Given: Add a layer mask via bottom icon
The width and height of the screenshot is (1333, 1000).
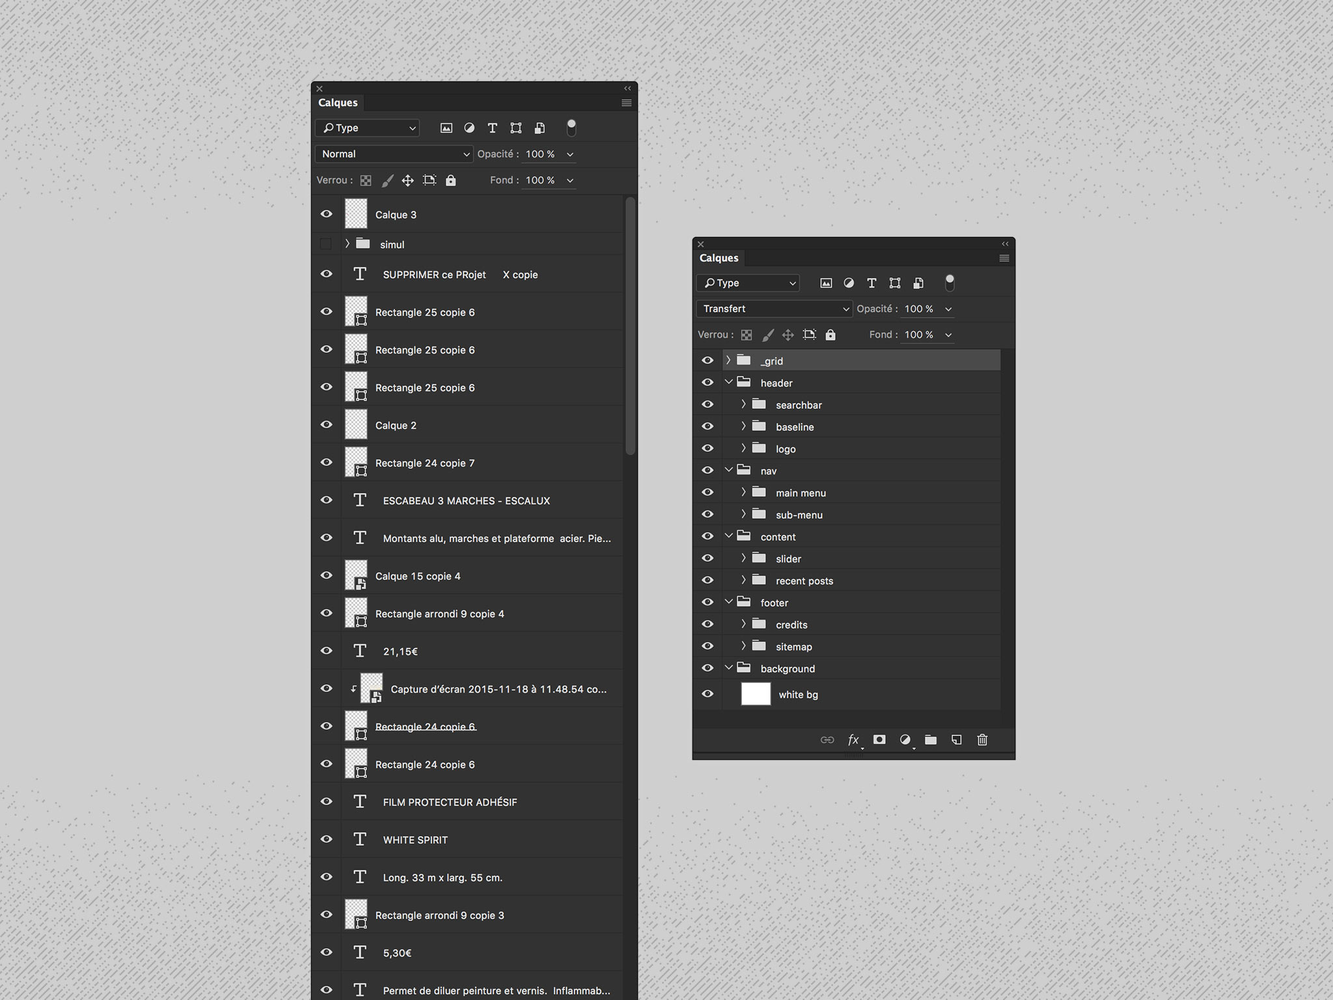Looking at the screenshot, I should coord(879,740).
